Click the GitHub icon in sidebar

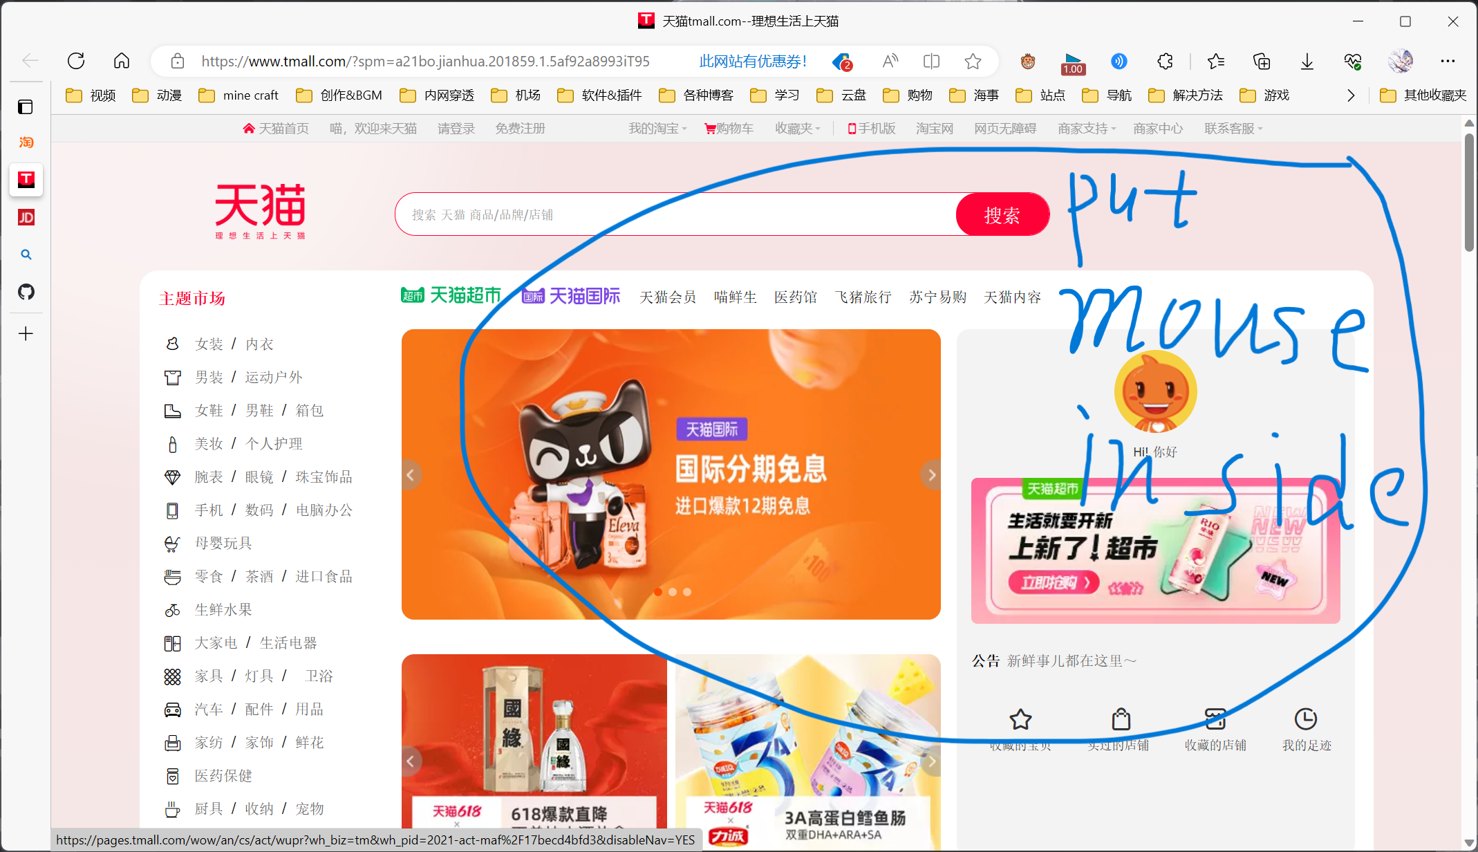pos(26,292)
